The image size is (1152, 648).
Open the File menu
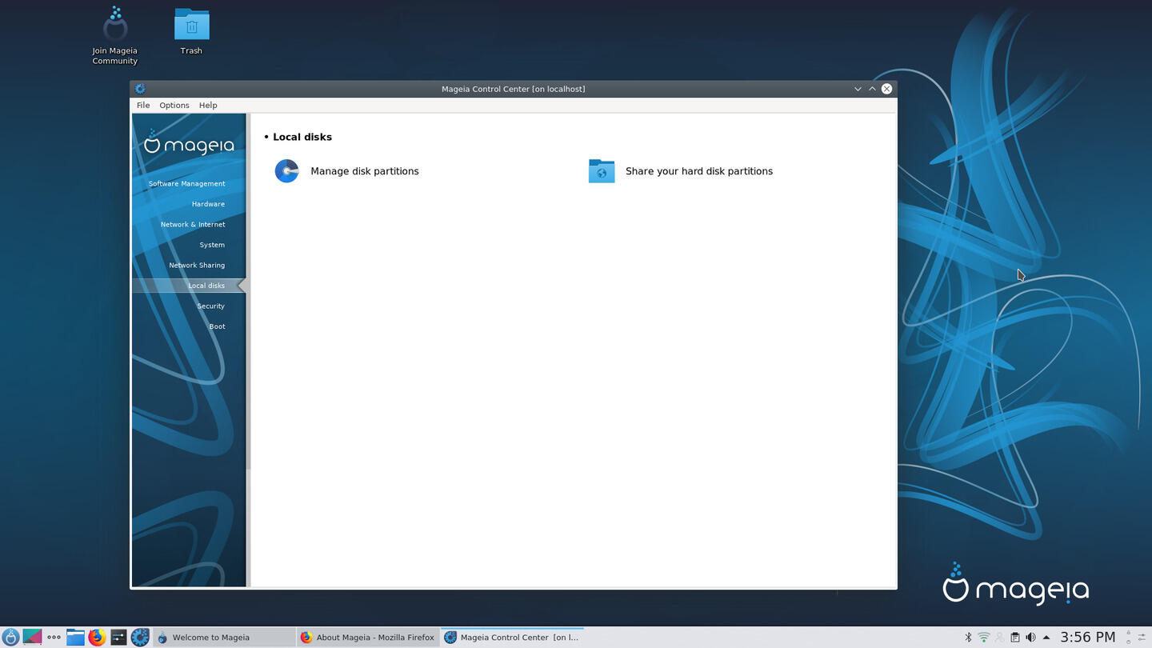tap(143, 106)
